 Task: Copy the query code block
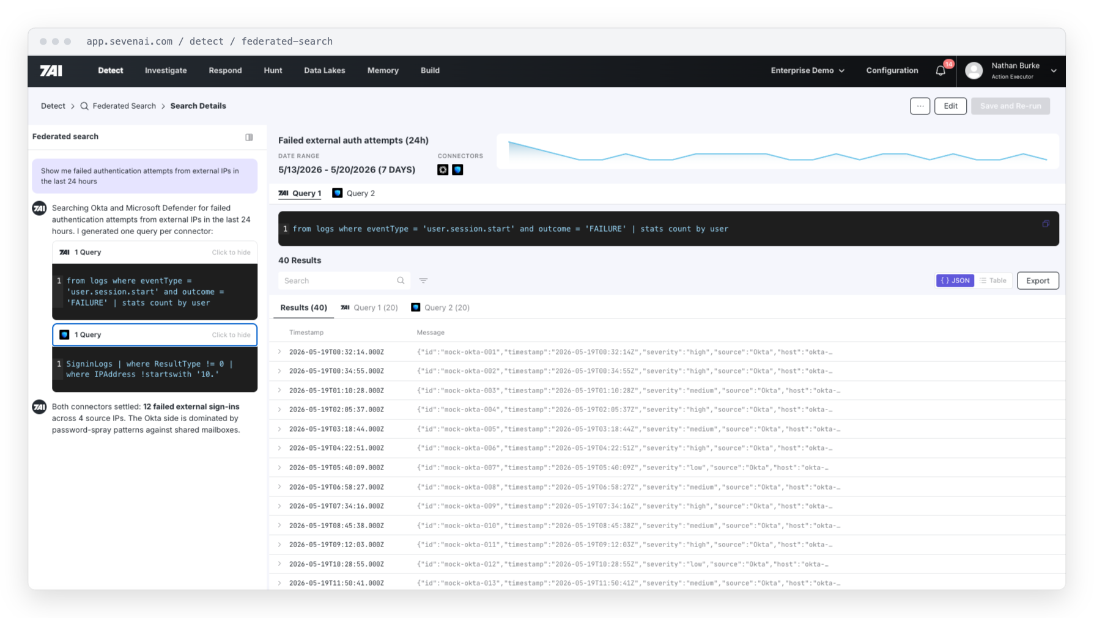(x=1046, y=224)
